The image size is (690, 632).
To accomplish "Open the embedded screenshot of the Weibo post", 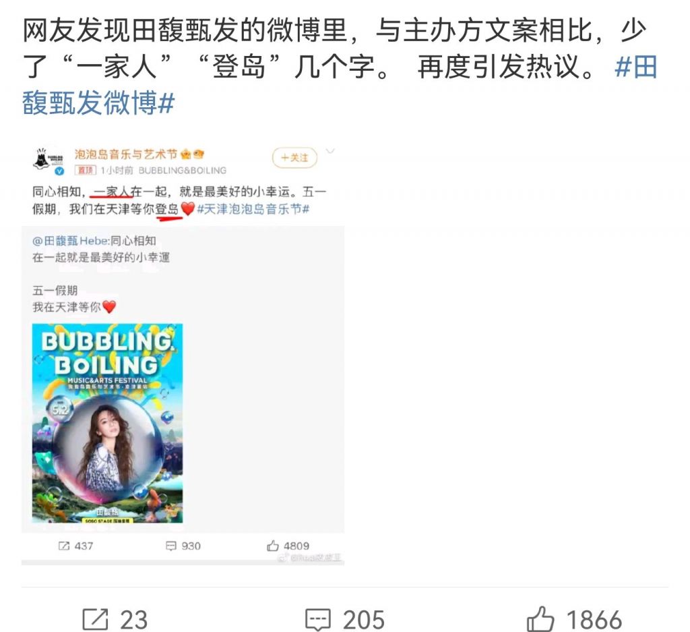I will (x=183, y=353).
